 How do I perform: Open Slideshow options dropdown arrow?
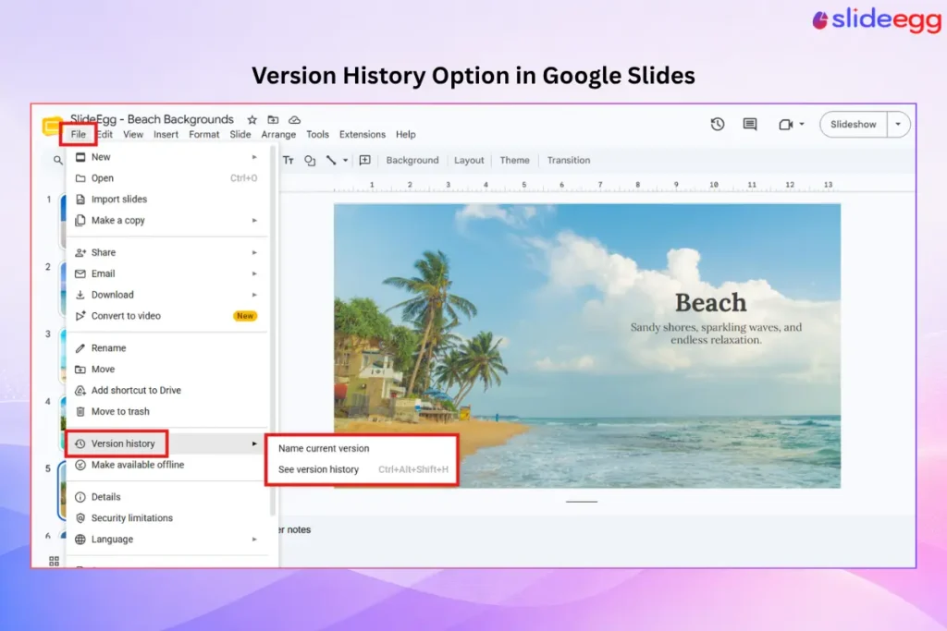click(x=898, y=125)
